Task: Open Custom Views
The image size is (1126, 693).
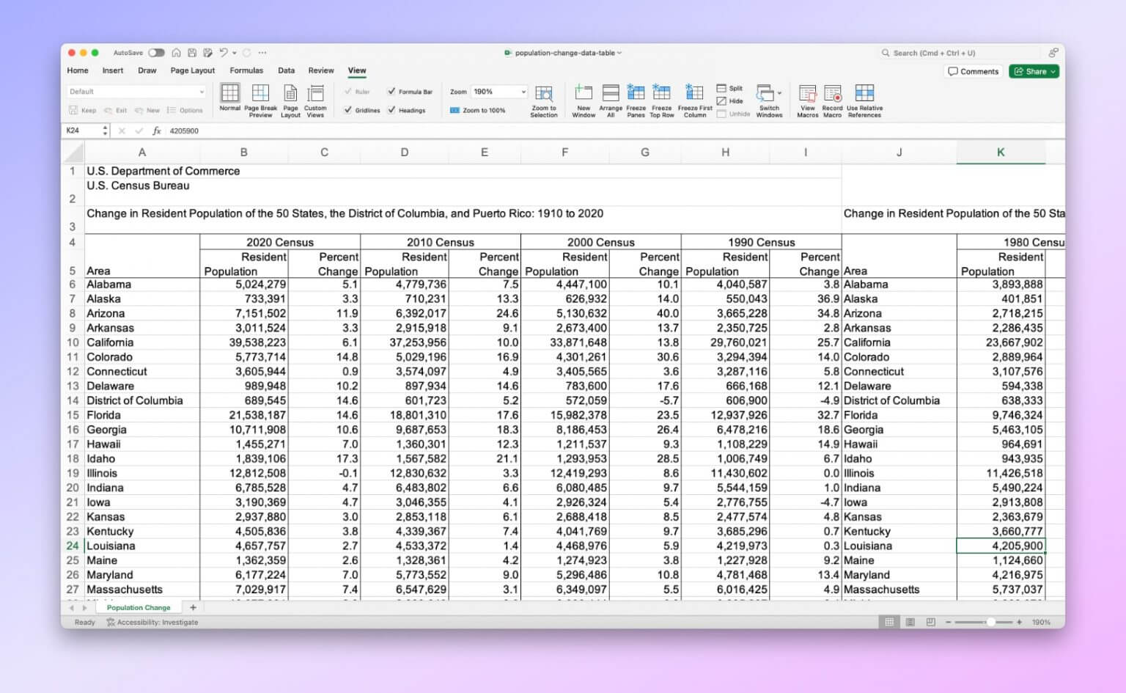Action: 315,100
